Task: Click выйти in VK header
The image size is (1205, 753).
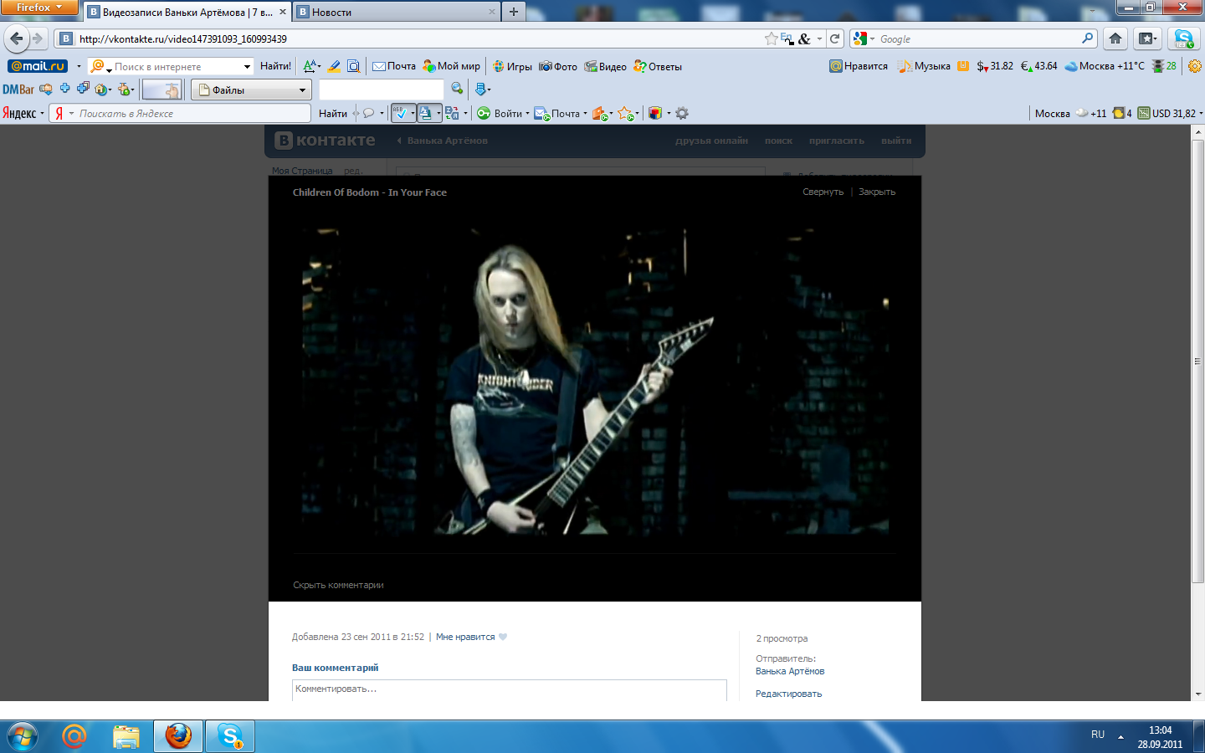Action: 896,141
